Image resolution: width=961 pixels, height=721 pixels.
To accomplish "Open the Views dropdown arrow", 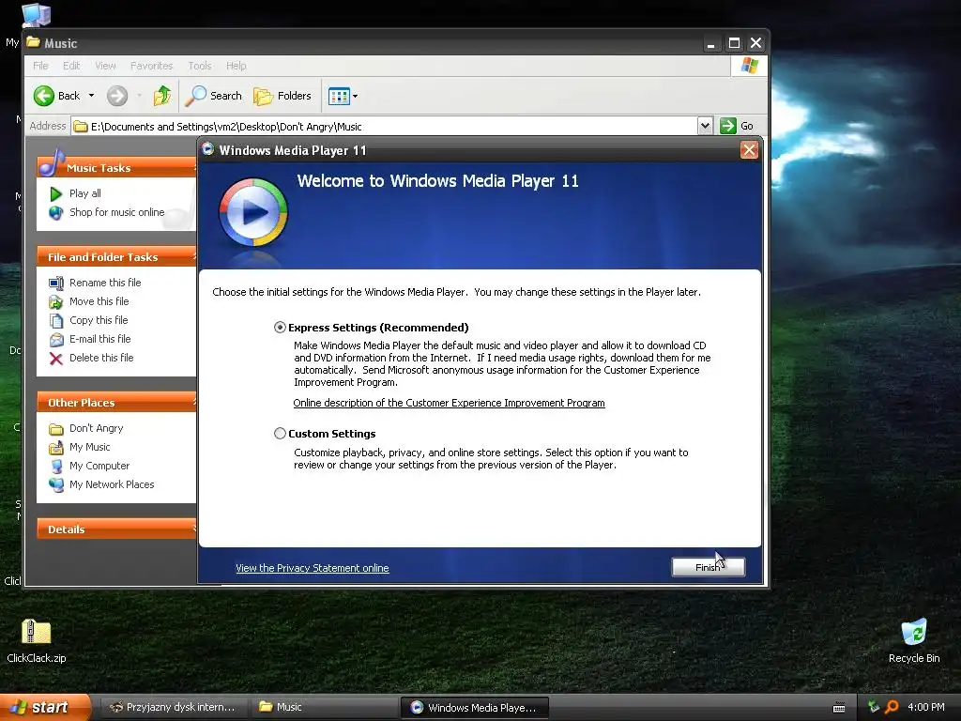I will (x=355, y=97).
